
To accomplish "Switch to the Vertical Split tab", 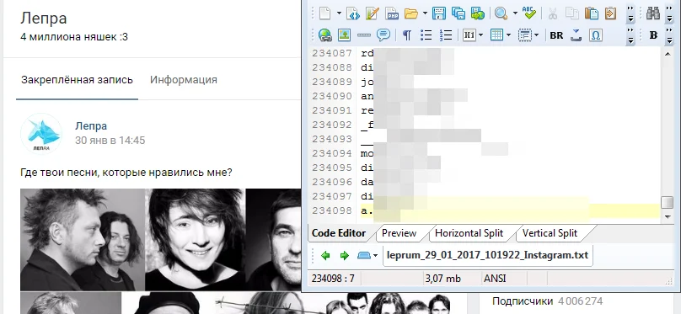I will pos(550,233).
